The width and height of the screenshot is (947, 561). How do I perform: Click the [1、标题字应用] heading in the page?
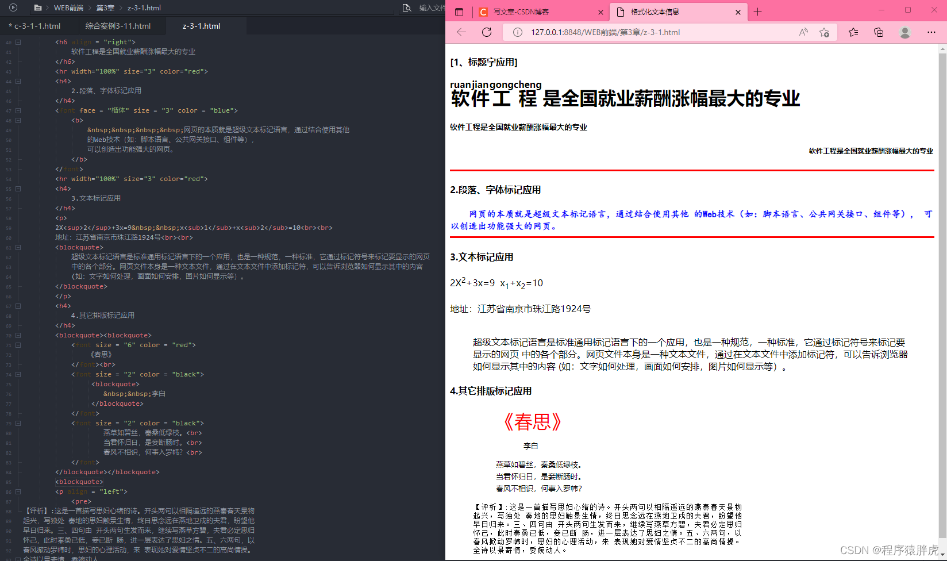coord(484,62)
